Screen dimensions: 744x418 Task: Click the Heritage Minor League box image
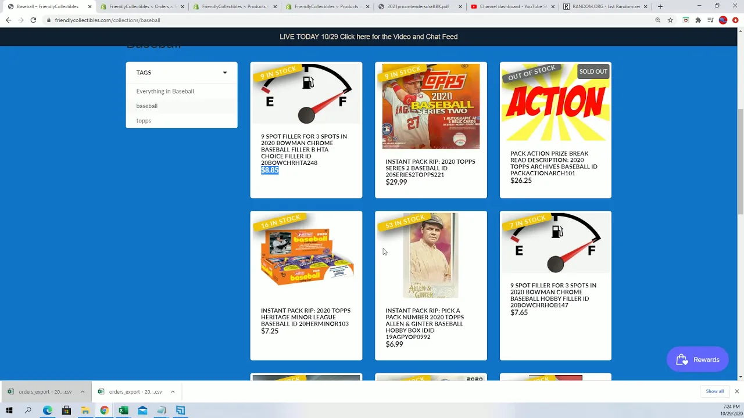pos(306,256)
